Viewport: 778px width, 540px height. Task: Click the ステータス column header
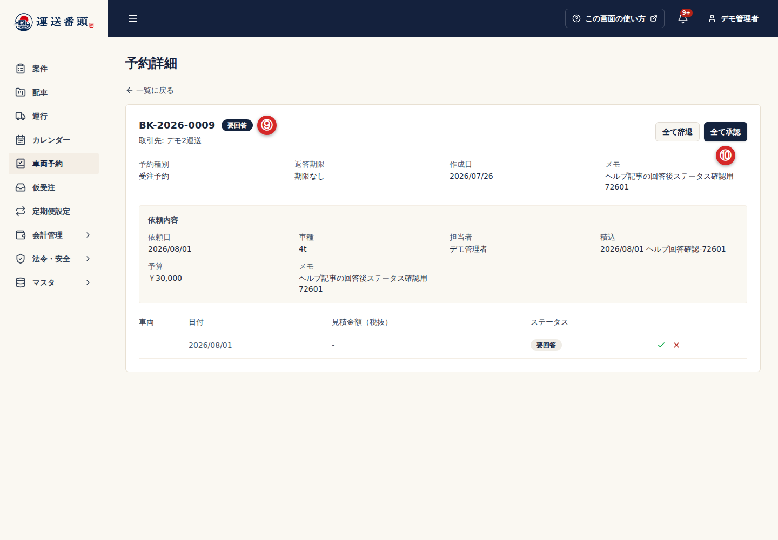point(549,322)
